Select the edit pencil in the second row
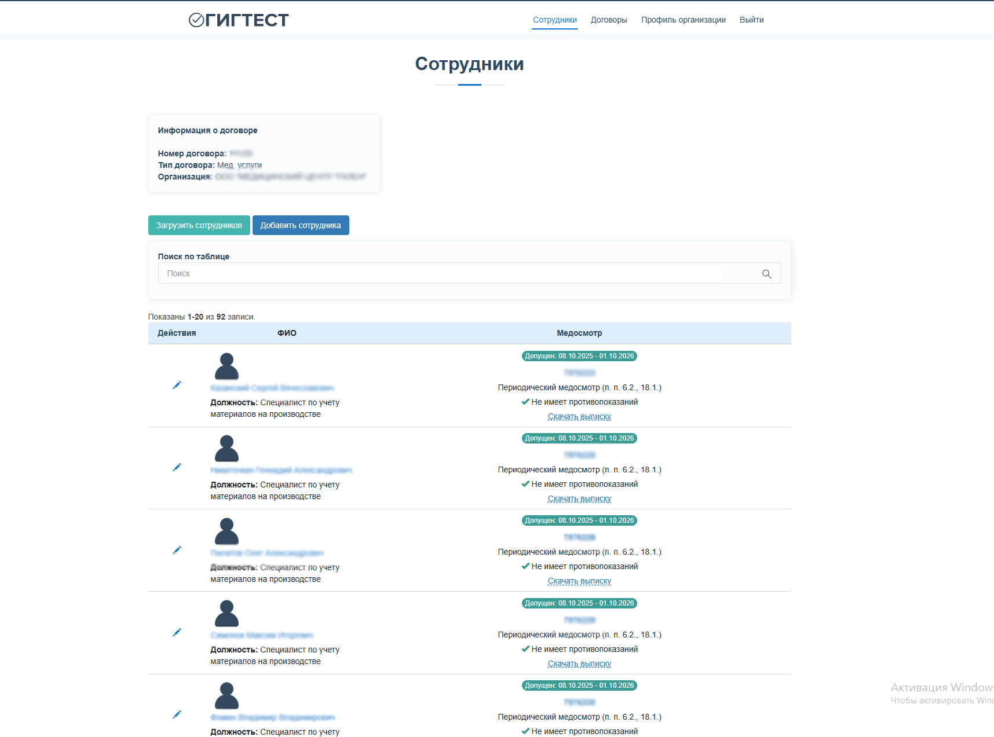 177,467
